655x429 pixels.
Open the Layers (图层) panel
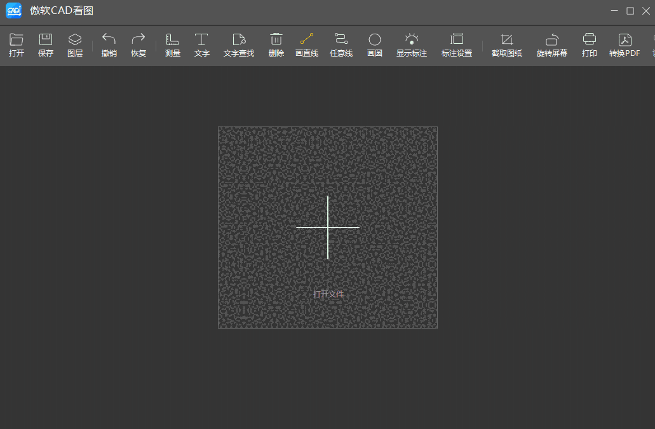[x=75, y=40]
